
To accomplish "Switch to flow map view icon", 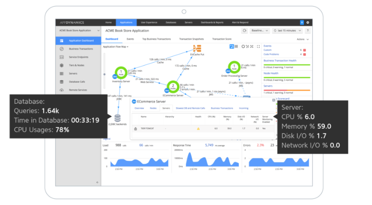I will coord(232,47).
